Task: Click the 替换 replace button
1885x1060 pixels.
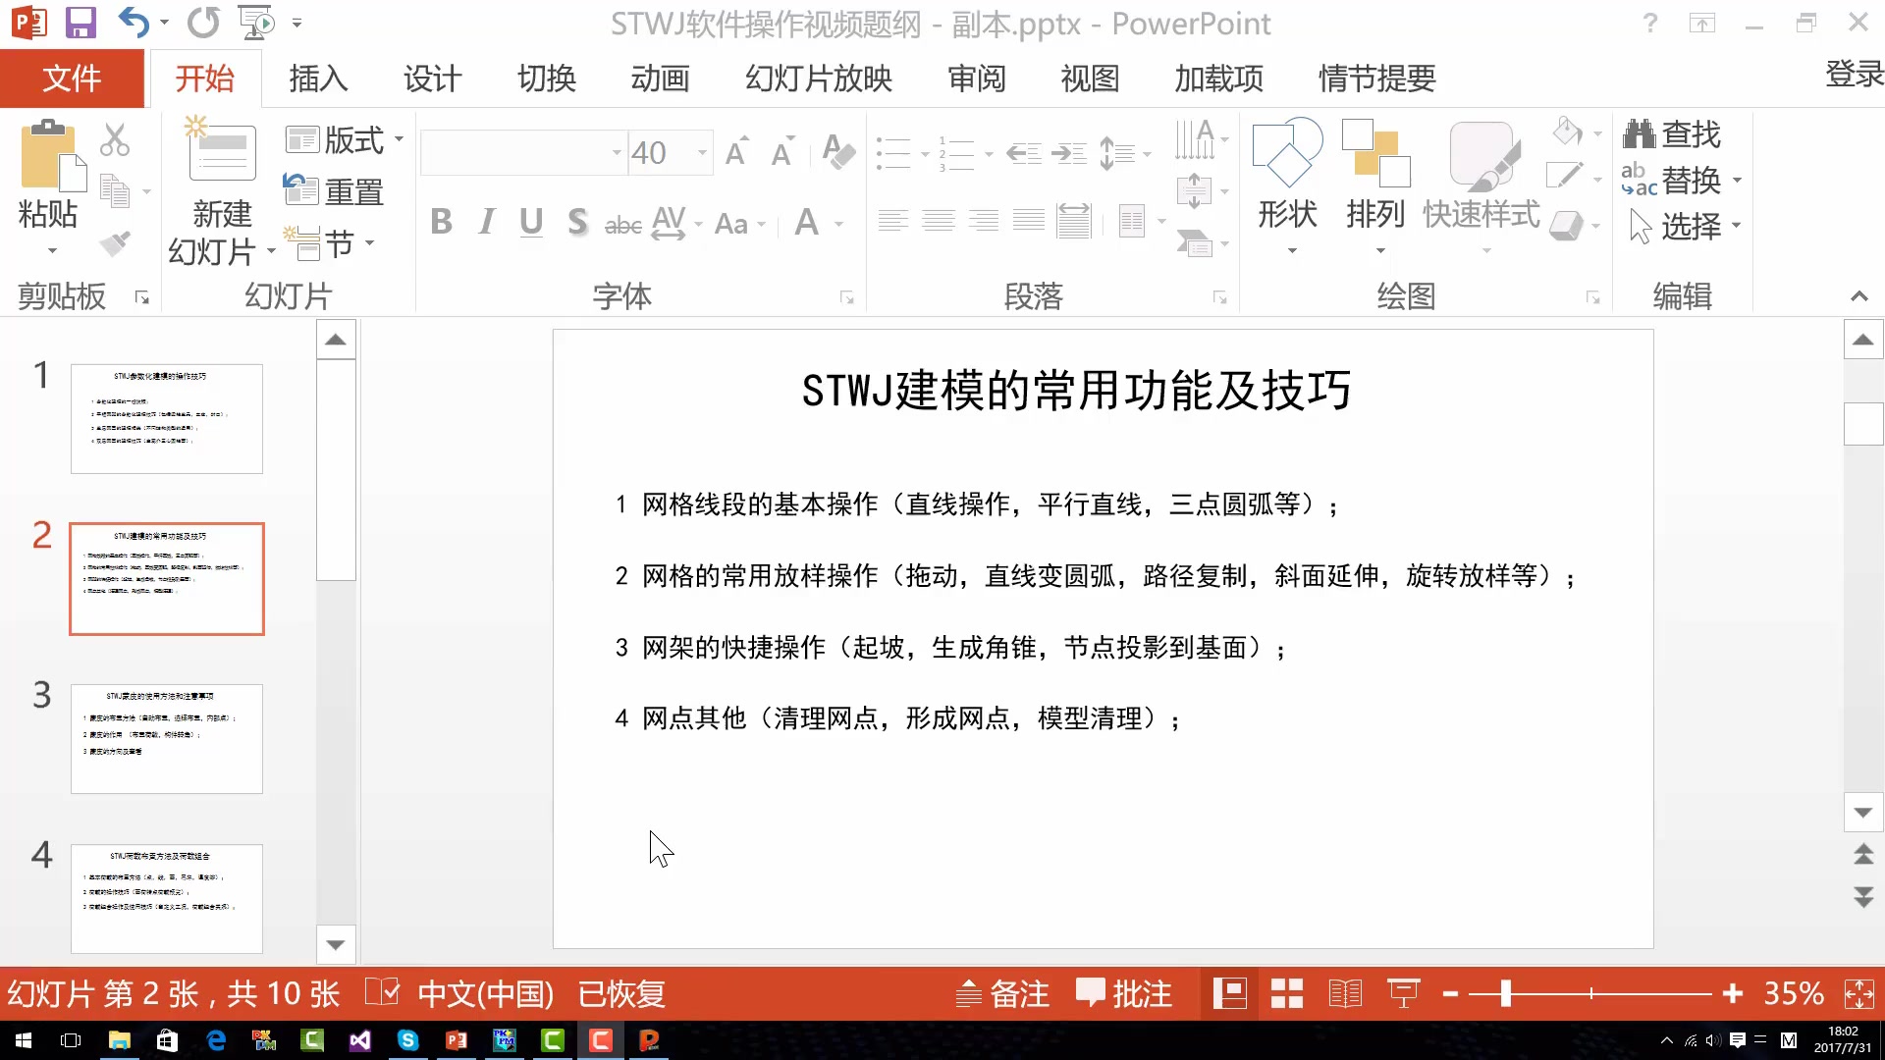Action: click(1682, 180)
